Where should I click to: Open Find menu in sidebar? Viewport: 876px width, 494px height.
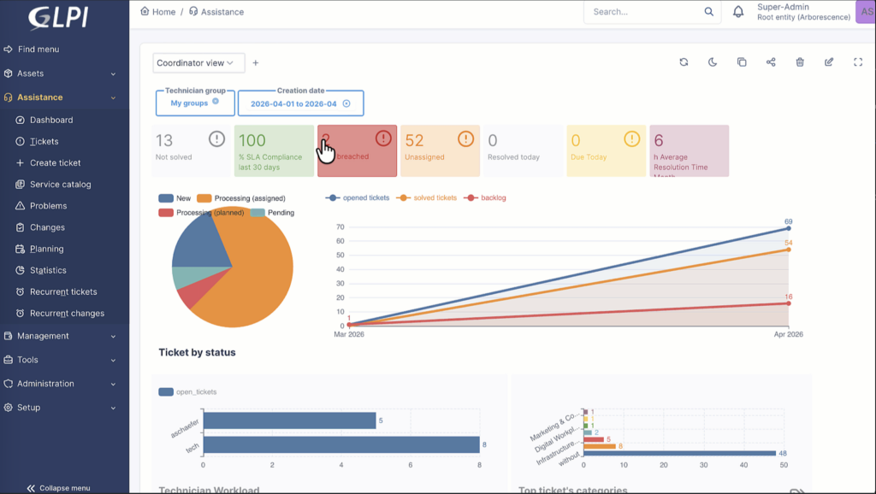coord(38,49)
